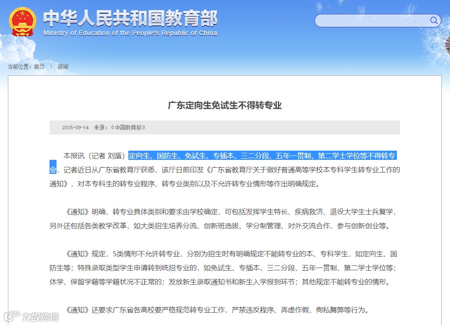Click the search magnifier icon
The height and width of the screenshot is (325, 450).
[433, 21]
